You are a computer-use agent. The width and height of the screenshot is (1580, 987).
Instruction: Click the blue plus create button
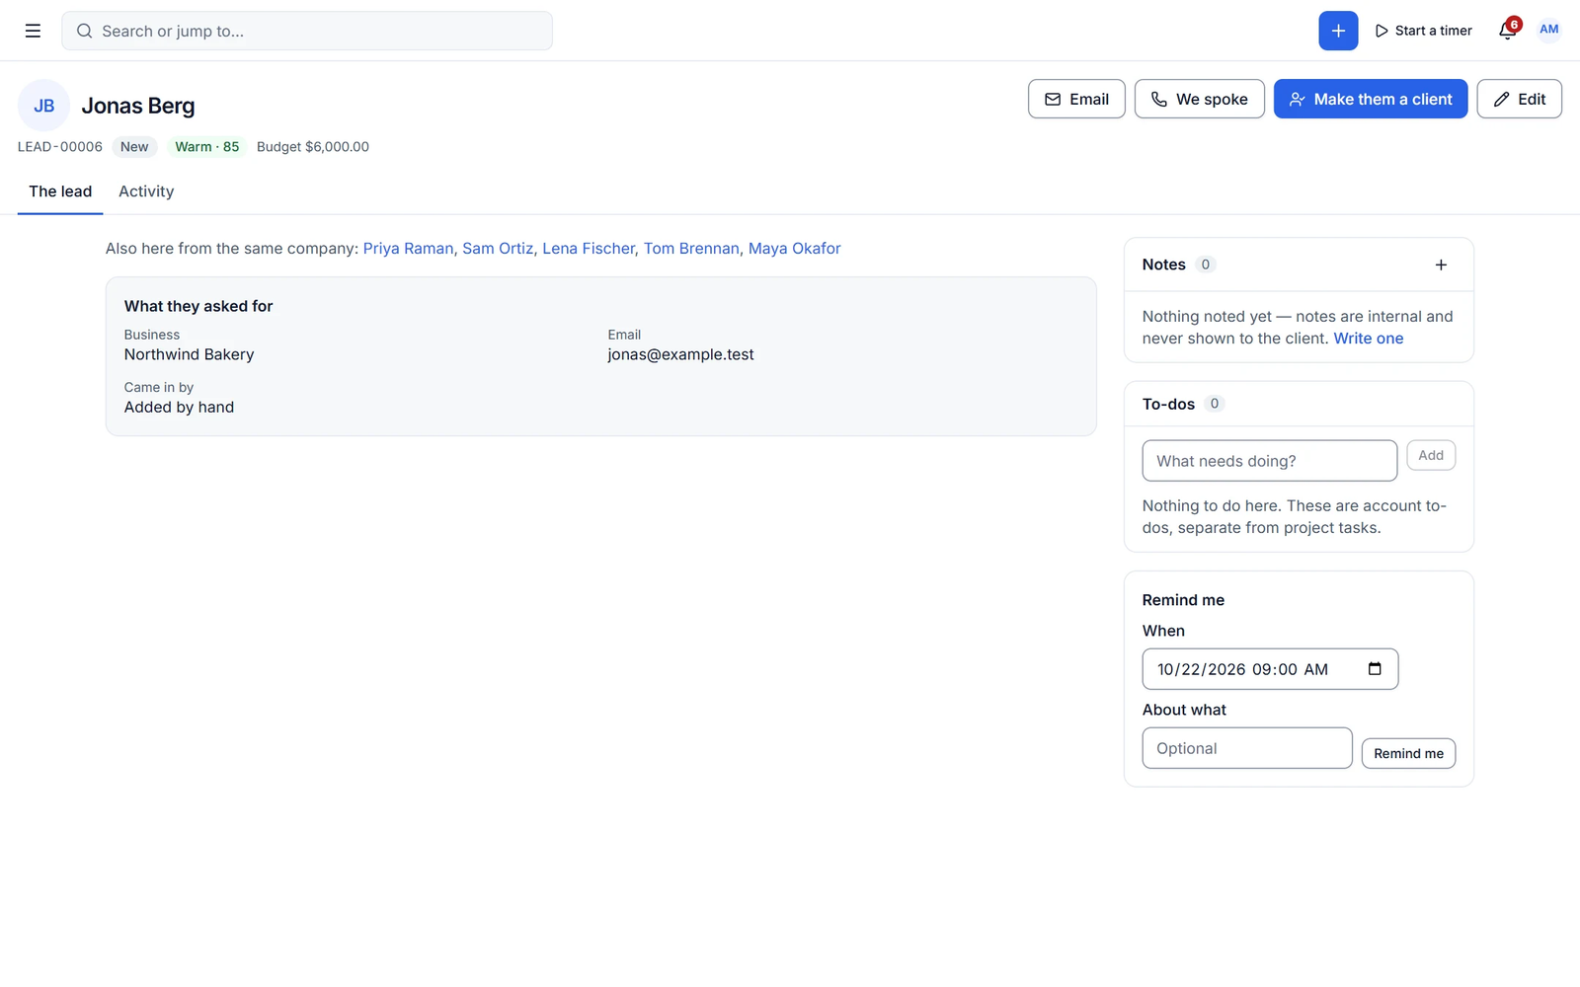click(1338, 31)
